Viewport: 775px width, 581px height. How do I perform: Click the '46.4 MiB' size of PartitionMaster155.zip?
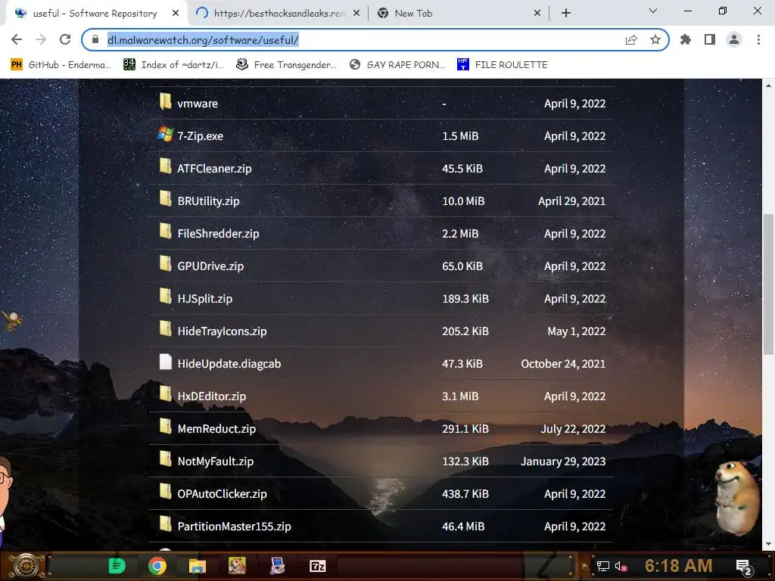click(x=463, y=527)
